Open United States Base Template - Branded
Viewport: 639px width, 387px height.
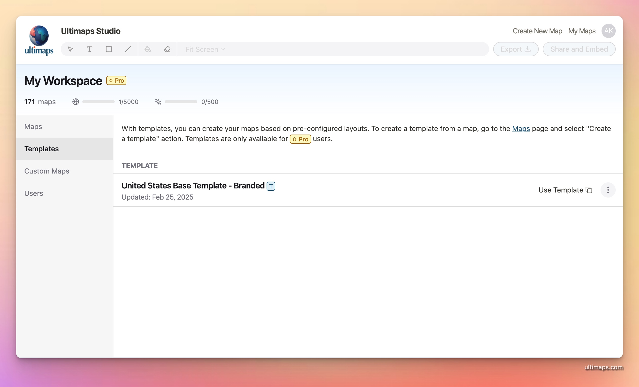tap(193, 186)
